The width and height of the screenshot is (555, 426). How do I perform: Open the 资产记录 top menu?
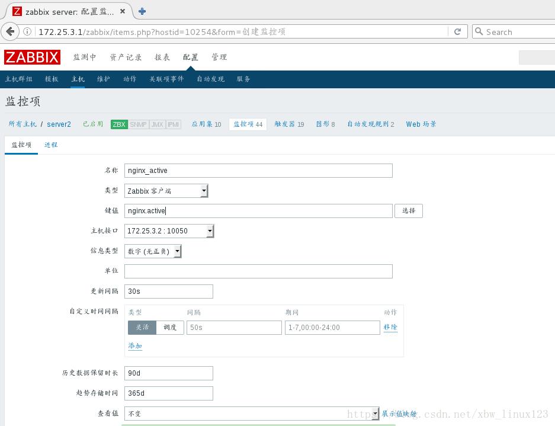[126, 57]
